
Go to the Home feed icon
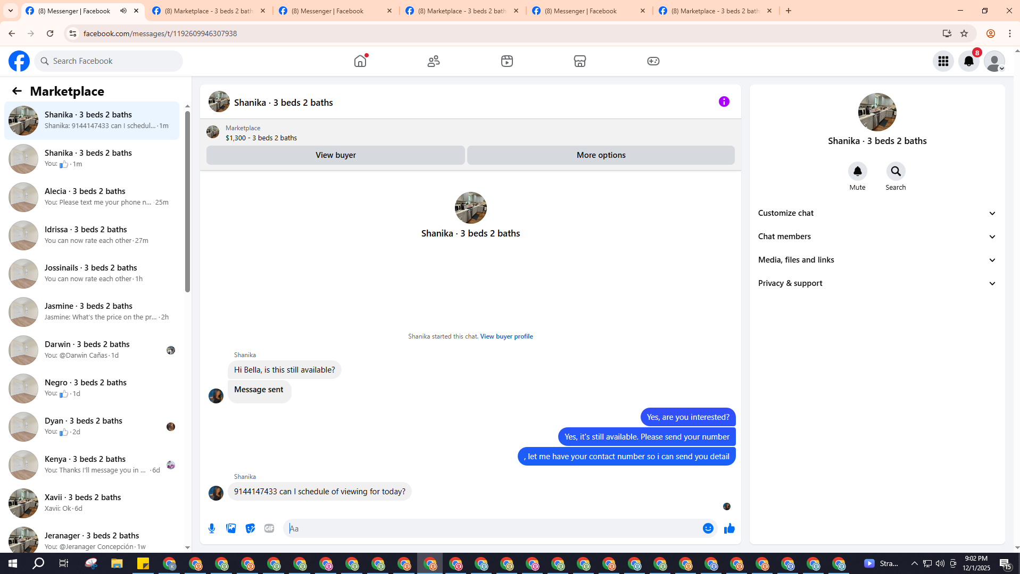[360, 61]
